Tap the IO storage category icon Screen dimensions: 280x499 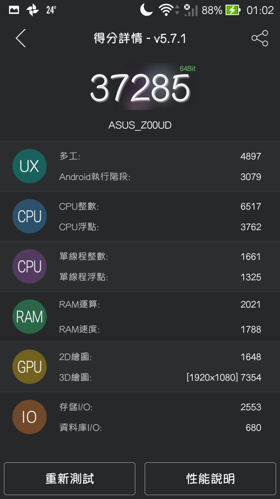pyautogui.click(x=30, y=416)
